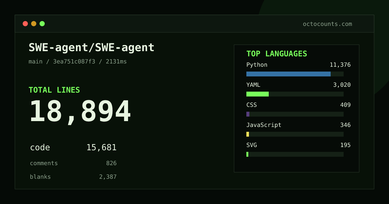The height and width of the screenshot is (204, 389).
Task: Select the 195 SVG line count
Action: tap(345, 145)
